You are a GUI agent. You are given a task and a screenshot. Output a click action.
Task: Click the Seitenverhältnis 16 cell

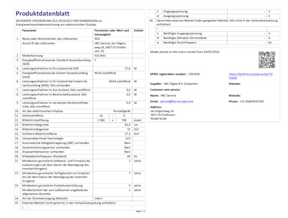point(101,116)
